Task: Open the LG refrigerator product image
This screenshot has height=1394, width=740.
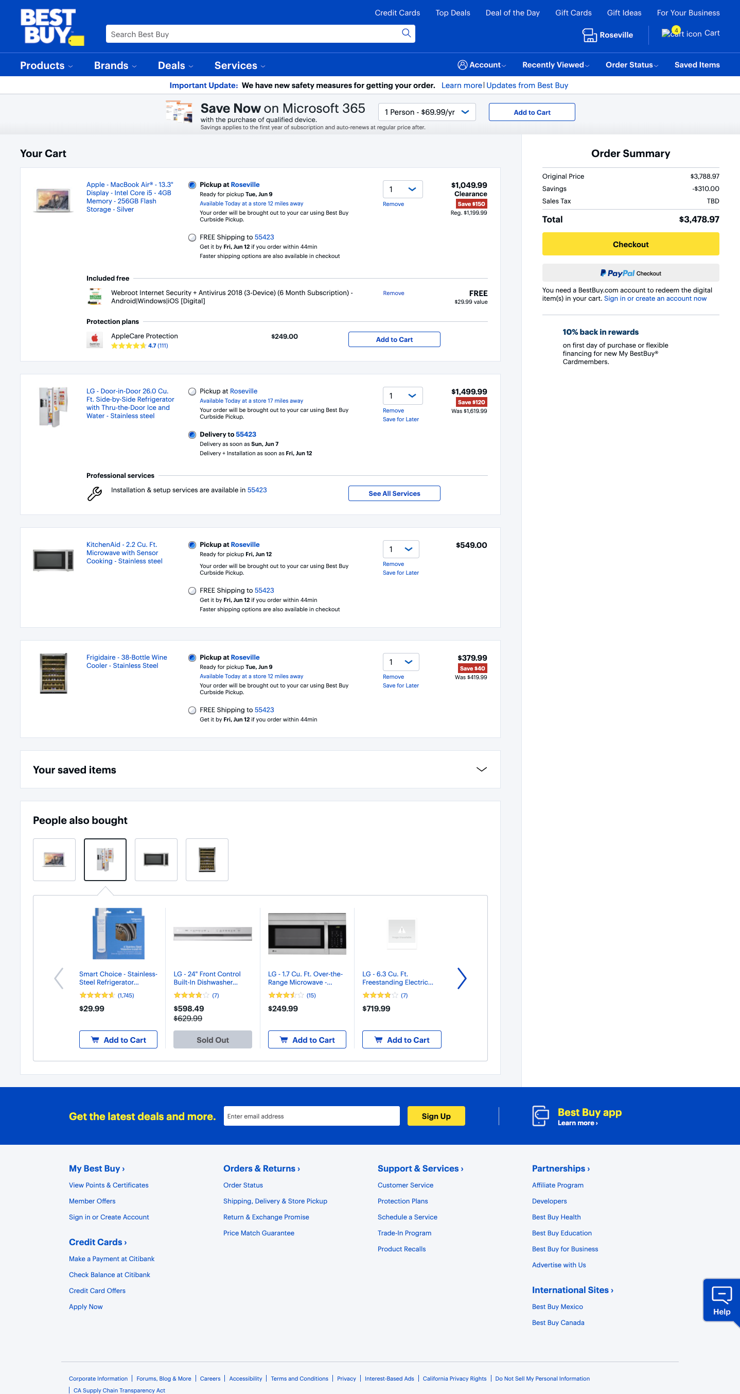Action: 53,407
